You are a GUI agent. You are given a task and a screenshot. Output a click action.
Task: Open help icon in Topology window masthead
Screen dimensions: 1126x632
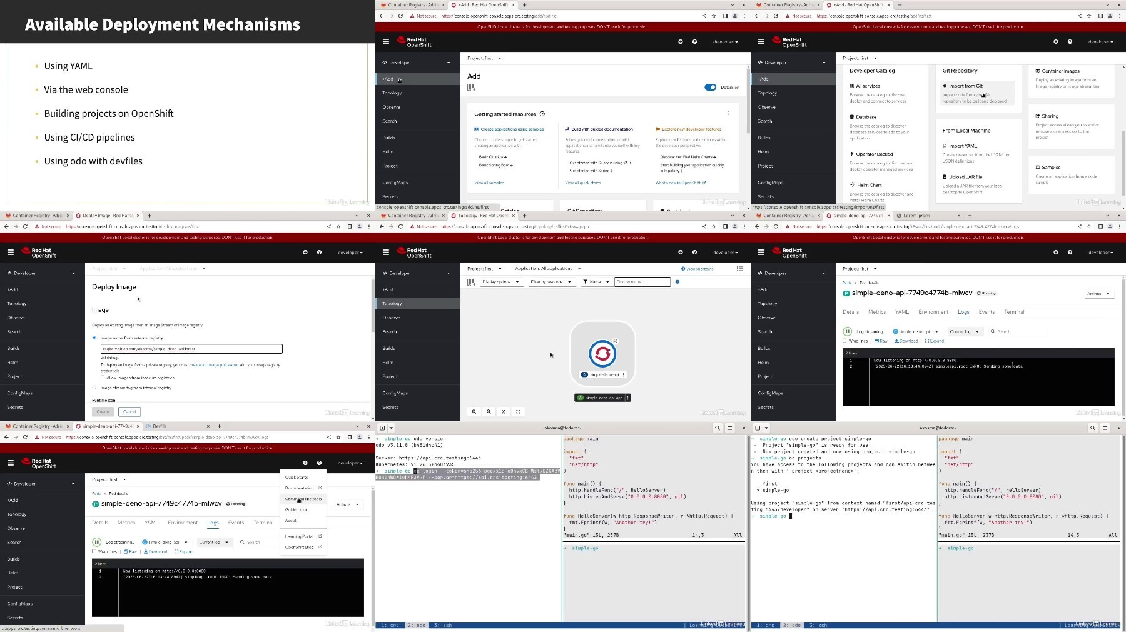click(x=694, y=253)
